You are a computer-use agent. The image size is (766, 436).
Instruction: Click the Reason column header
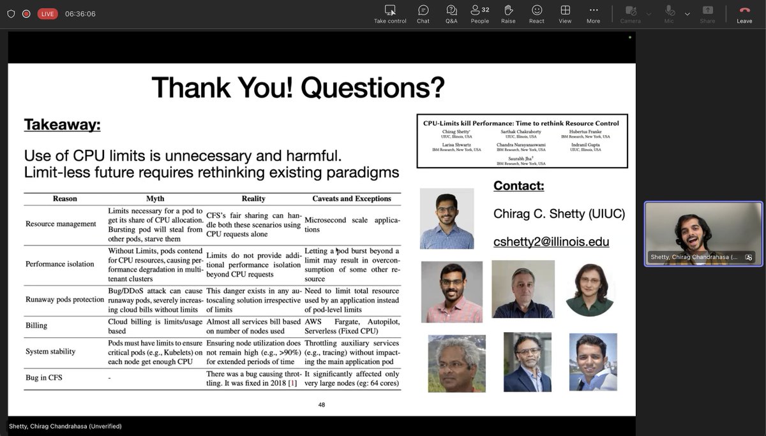[64, 199]
